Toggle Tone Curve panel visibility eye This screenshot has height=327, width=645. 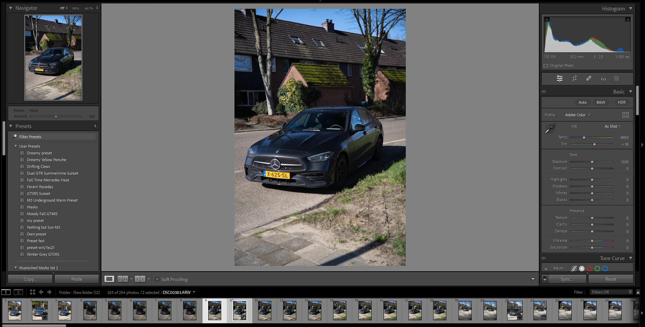coord(544,258)
